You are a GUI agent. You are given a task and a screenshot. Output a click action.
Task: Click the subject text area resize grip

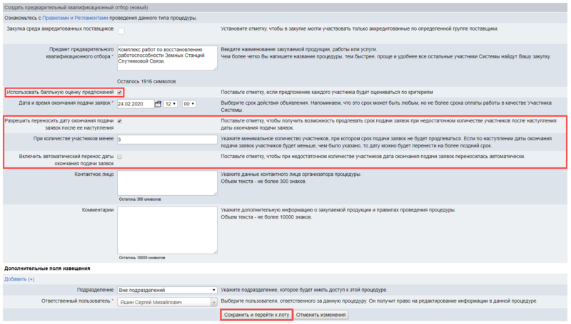tap(215, 69)
